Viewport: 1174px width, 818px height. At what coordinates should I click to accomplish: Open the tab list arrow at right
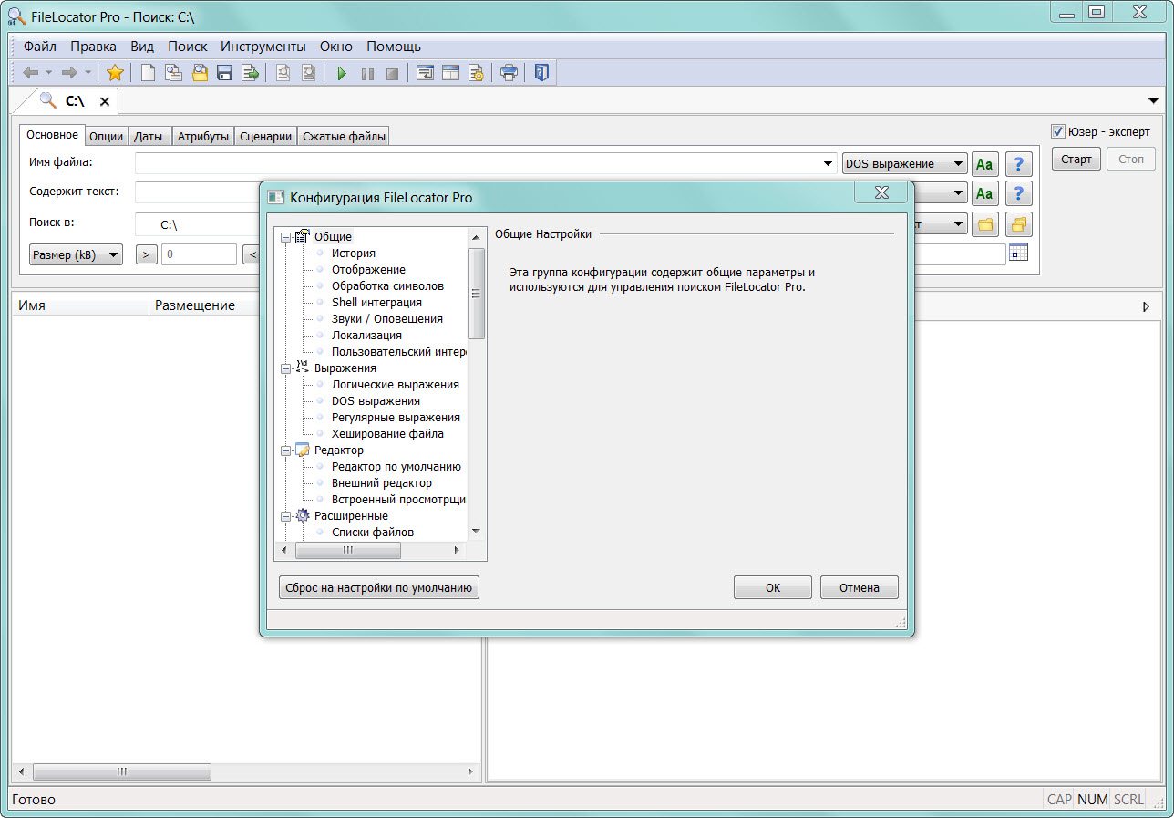[1153, 100]
